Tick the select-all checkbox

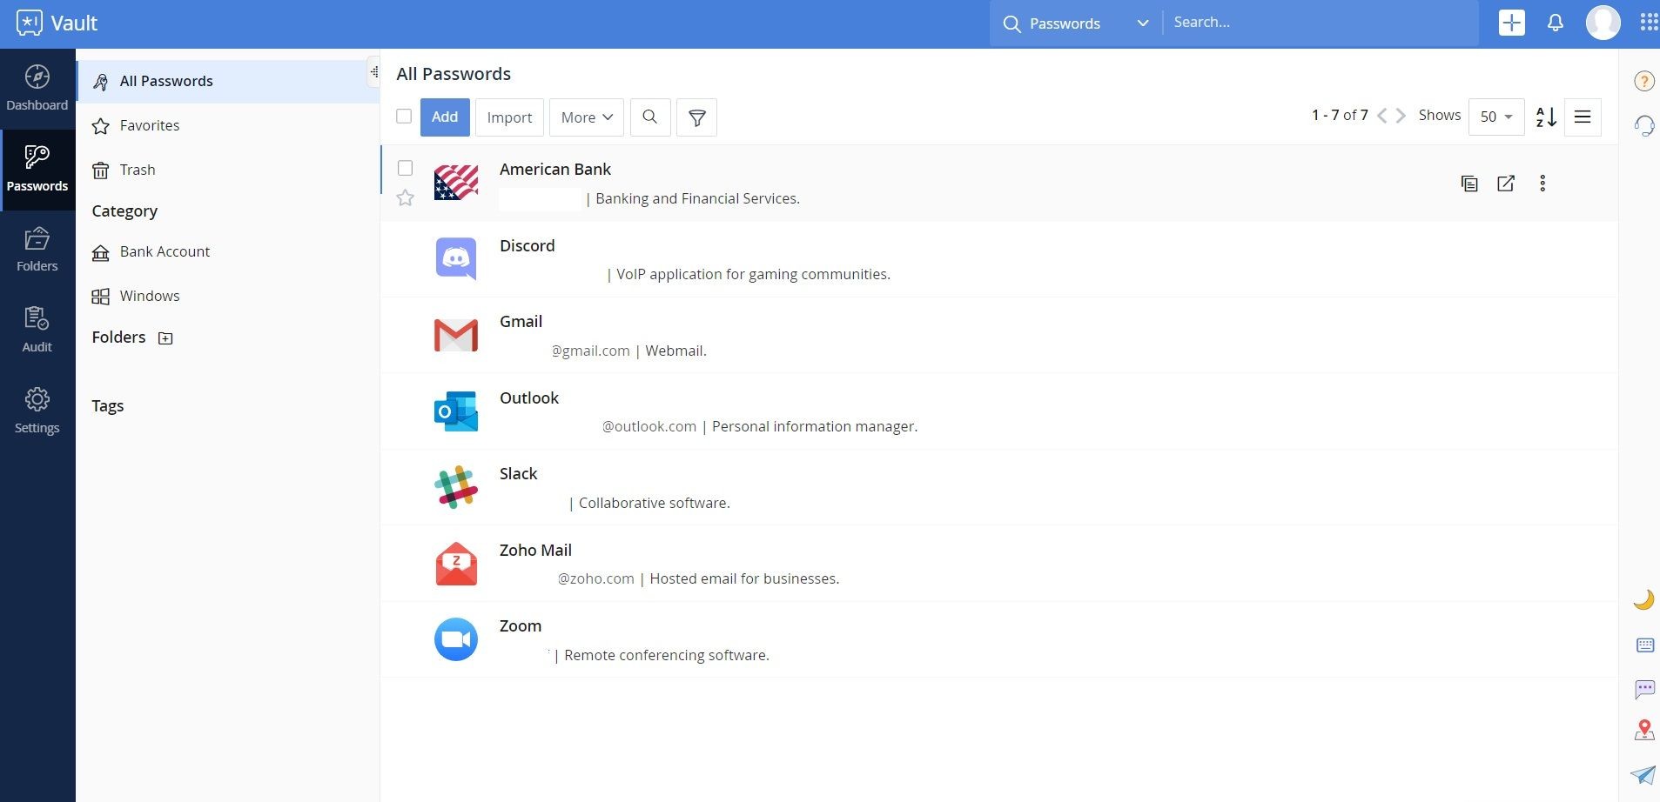(x=404, y=117)
